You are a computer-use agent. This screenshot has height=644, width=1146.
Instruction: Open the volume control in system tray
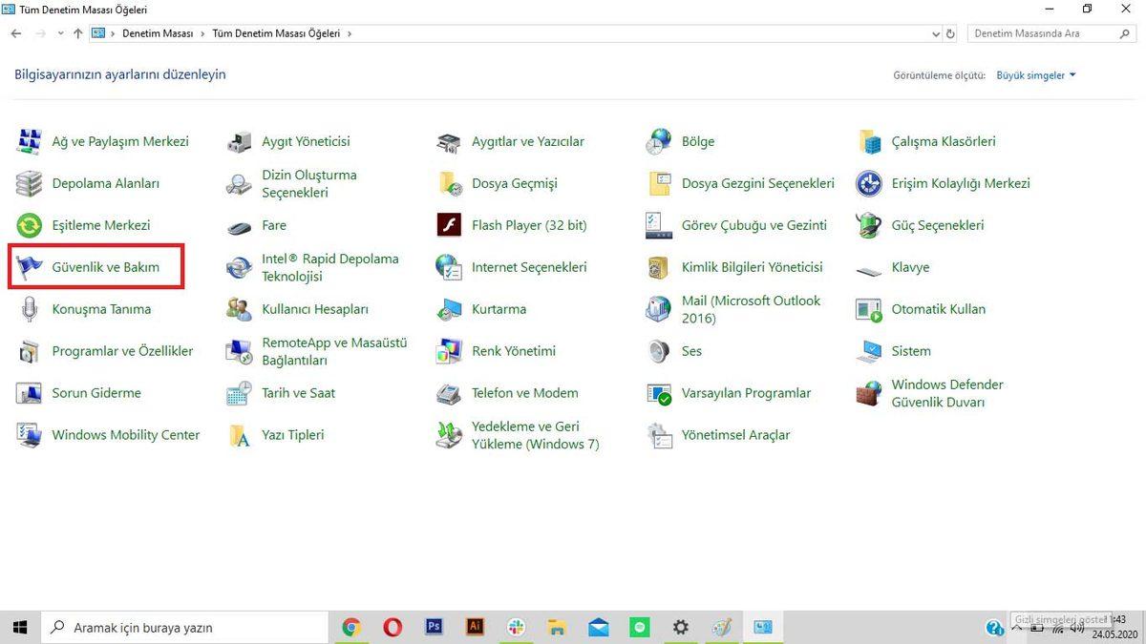pyautogui.click(x=1077, y=627)
